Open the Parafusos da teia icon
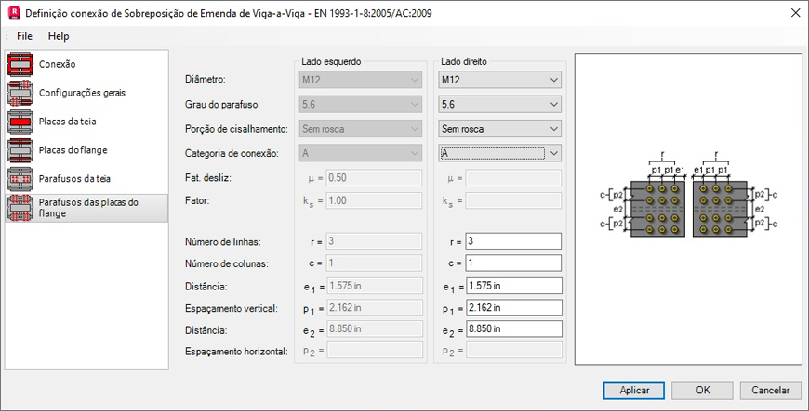The image size is (809, 411). [20, 179]
